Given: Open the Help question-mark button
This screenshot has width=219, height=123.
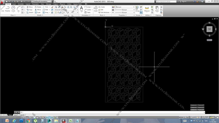Looking at the screenshot, I should (x=202, y=2).
